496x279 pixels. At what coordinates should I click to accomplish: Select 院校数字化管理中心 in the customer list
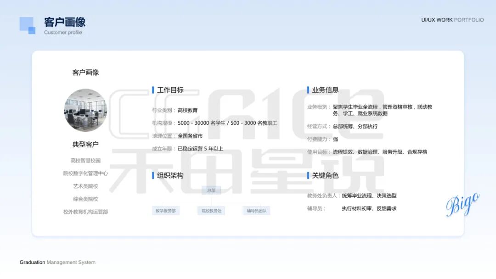tap(85, 173)
